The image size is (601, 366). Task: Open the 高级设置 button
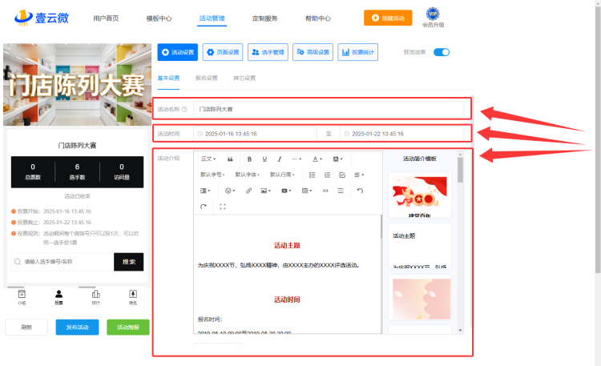pos(313,52)
